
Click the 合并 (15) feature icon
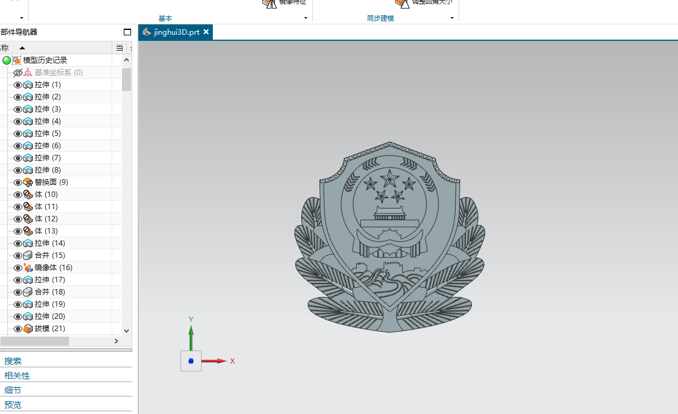[x=28, y=255]
